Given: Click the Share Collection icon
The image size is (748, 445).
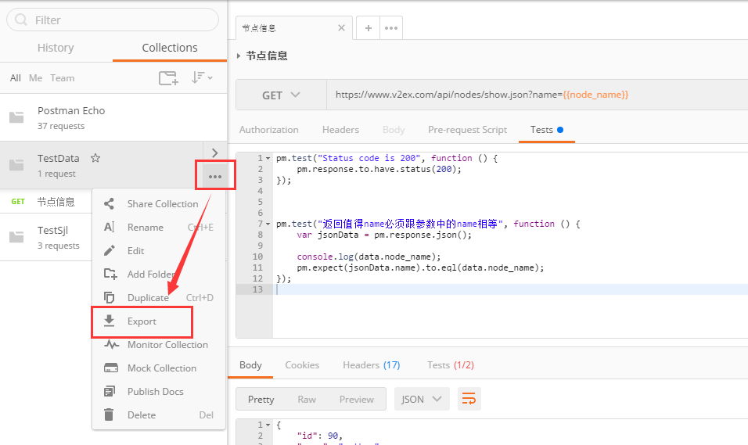Looking at the screenshot, I should (110, 203).
